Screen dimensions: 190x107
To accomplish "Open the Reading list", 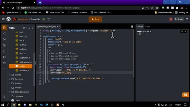I will click(181, 12).
